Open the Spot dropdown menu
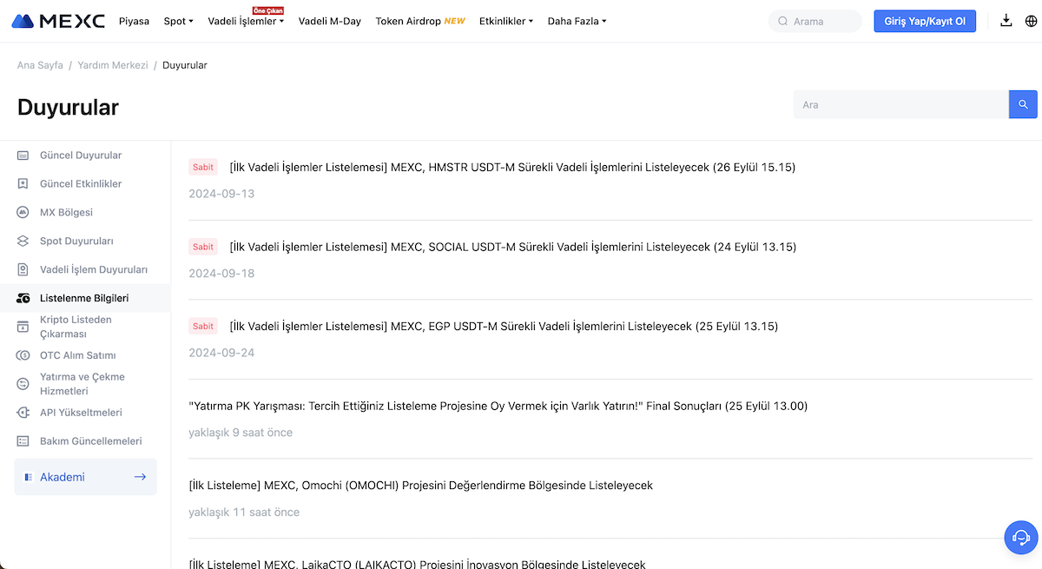The image size is (1042, 569). click(x=177, y=21)
